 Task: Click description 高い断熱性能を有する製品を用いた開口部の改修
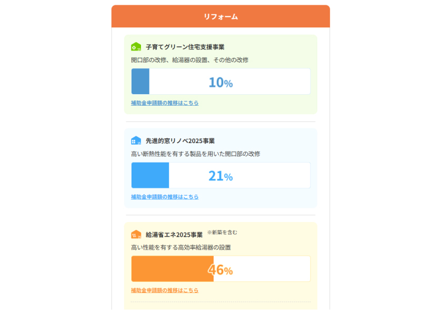click(x=195, y=154)
